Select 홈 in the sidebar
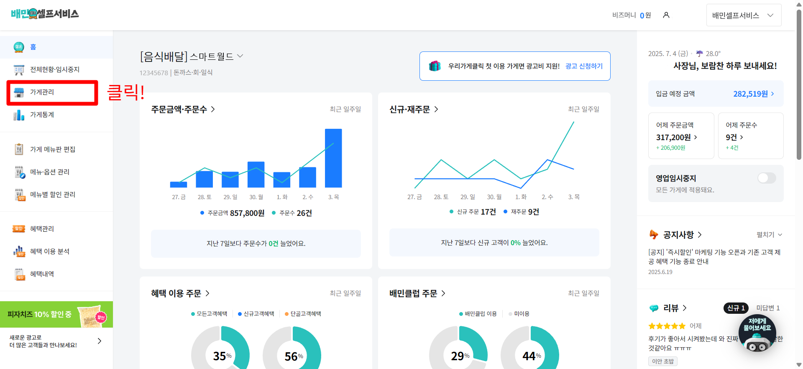The height and width of the screenshot is (369, 803). pyautogui.click(x=56, y=47)
